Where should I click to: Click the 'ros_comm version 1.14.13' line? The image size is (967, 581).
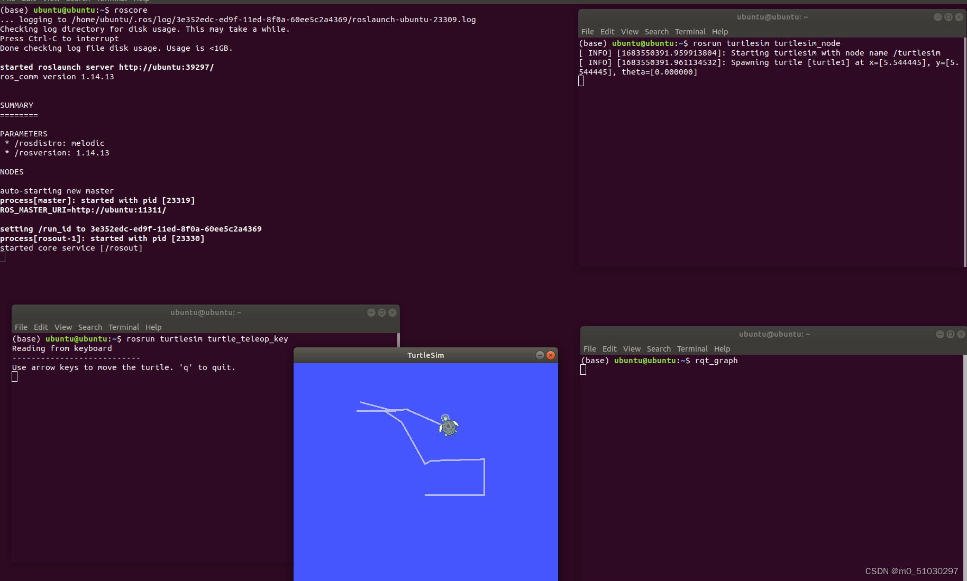point(57,77)
